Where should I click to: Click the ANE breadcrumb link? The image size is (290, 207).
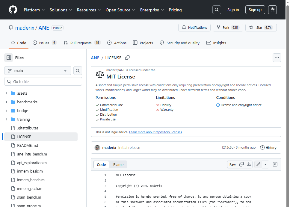point(95,58)
